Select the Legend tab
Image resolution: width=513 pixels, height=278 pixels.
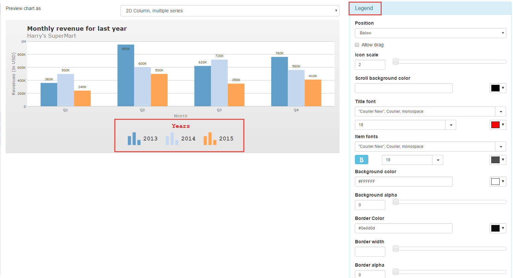coord(365,8)
